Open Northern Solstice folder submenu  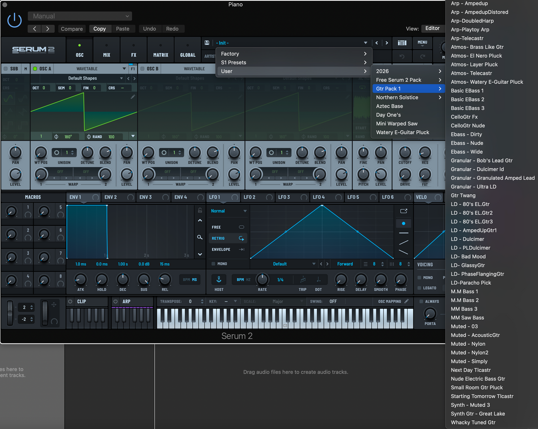pos(408,98)
